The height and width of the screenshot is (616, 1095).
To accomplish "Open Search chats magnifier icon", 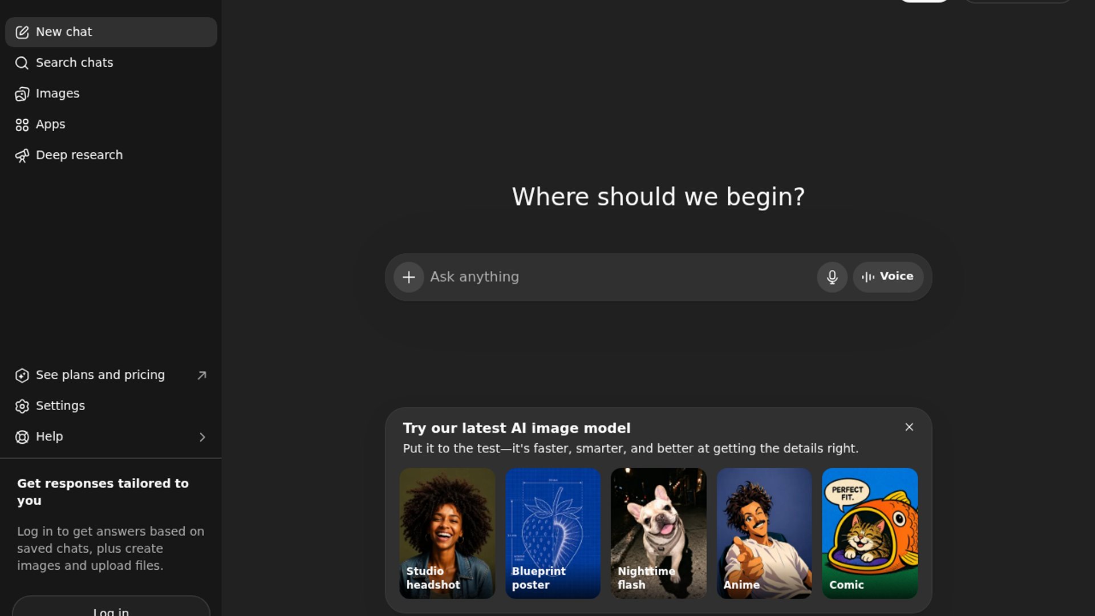I will (22, 63).
